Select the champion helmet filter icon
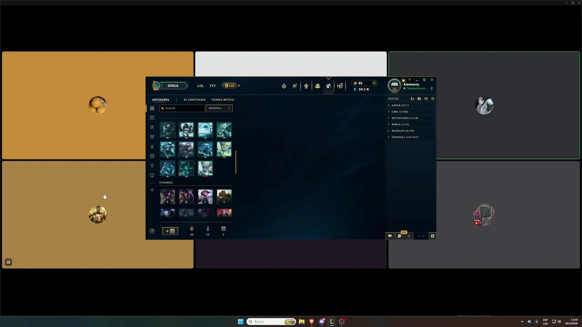582x327 pixels. pos(152,128)
